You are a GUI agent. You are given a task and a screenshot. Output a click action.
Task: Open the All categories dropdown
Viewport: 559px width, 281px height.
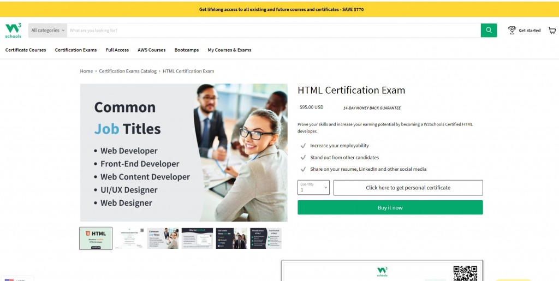48,30
